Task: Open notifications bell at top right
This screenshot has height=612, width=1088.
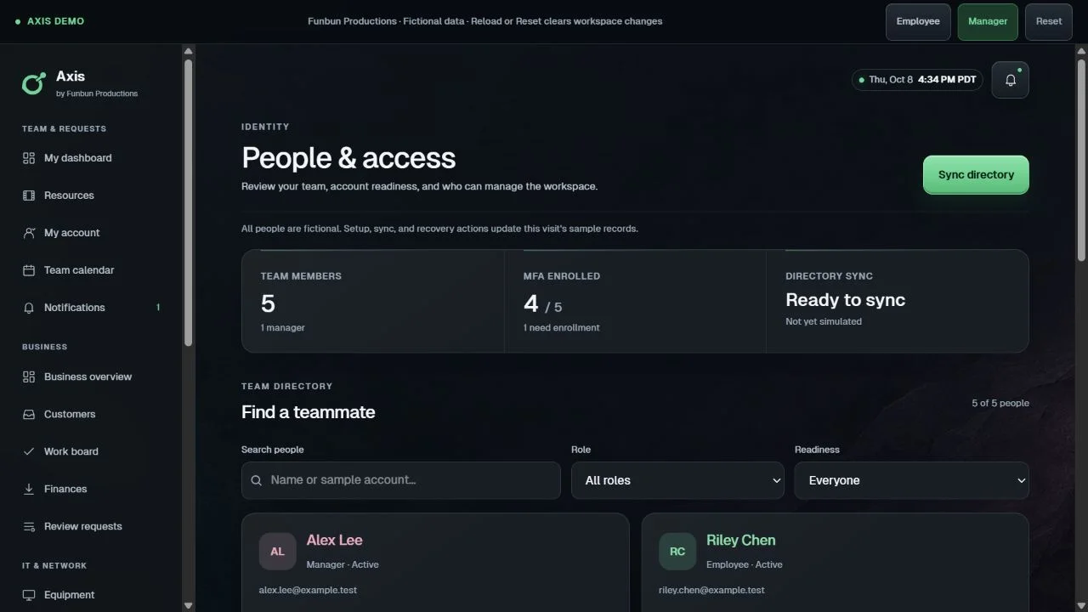Action: (x=1010, y=80)
